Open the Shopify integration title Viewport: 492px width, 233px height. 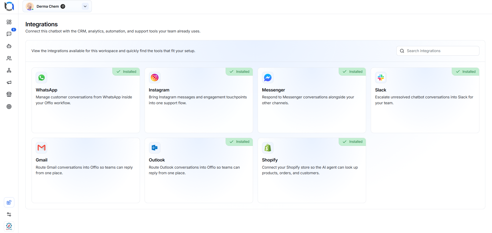270,160
